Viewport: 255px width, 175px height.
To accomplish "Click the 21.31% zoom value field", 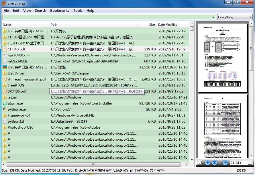I will point(239,163).
